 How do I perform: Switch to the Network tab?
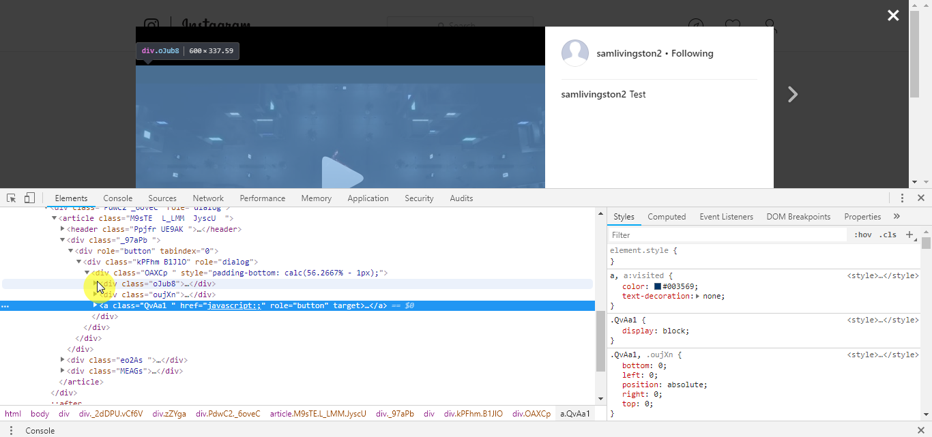(x=208, y=198)
